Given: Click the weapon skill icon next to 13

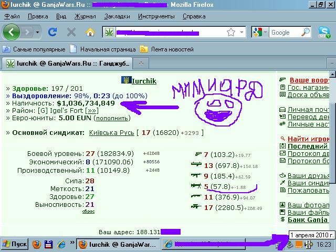Looking at the screenshot, I should (196, 164).
